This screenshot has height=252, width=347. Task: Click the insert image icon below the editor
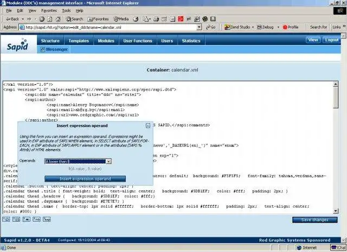[16, 219]
